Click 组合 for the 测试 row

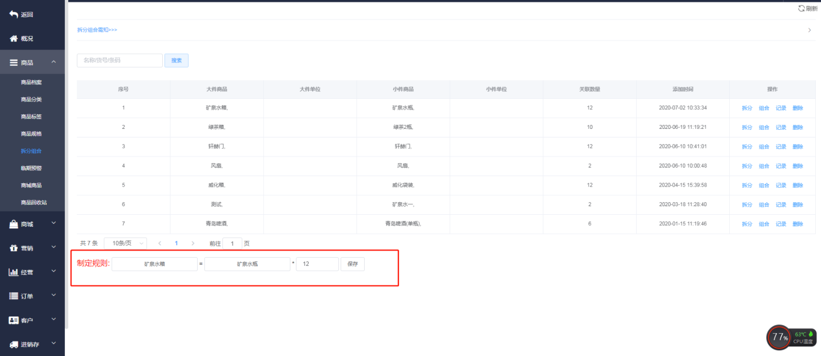pos(764,205)
